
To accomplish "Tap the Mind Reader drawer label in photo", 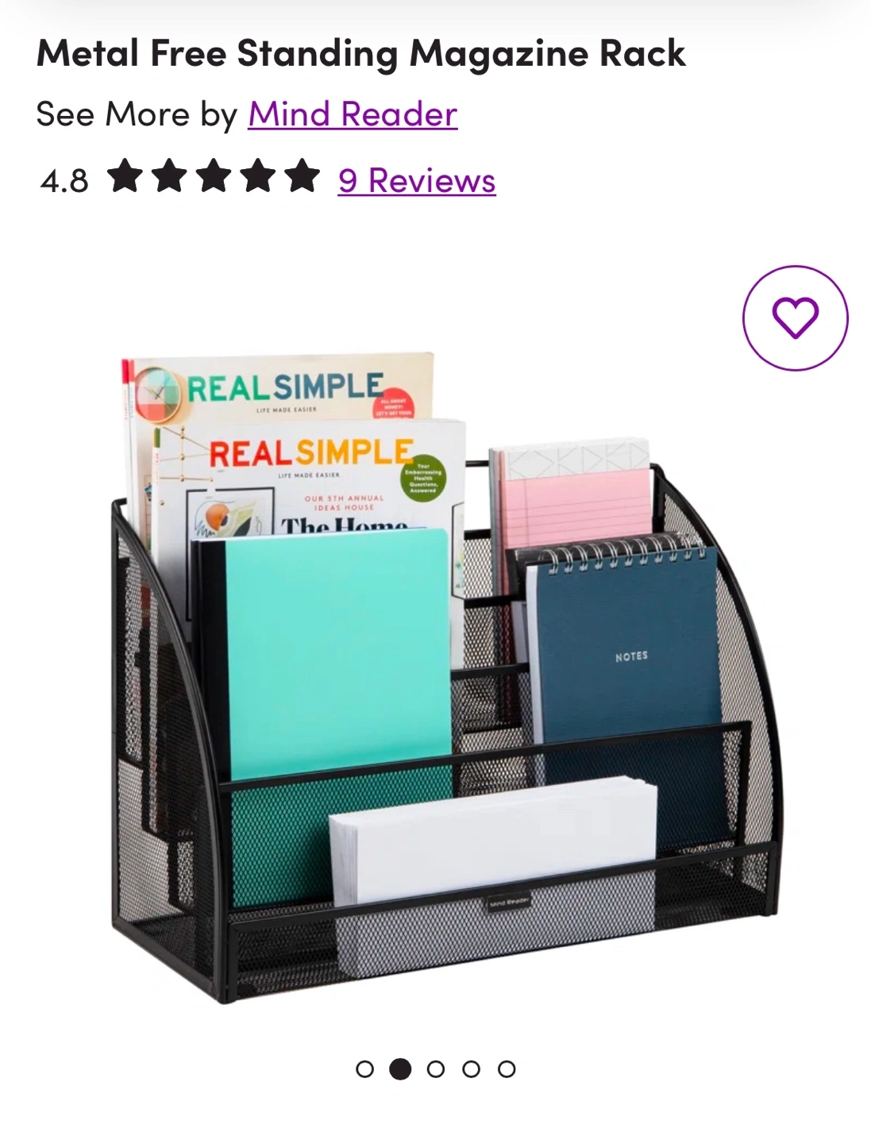I will 508,902.
